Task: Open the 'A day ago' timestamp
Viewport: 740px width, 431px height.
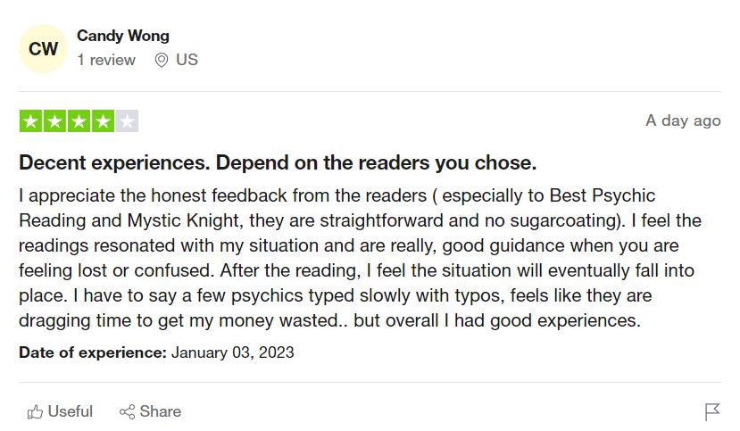Action: tap(683, 120)
